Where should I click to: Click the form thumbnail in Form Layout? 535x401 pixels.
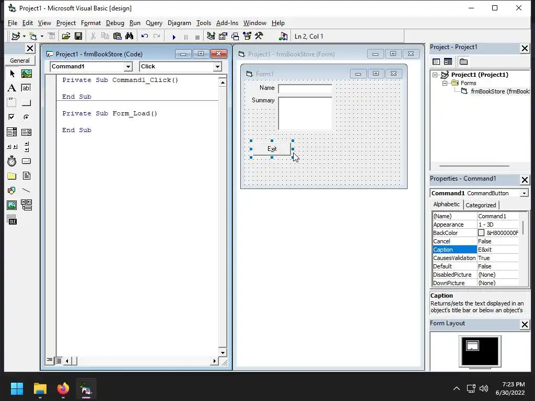pyautogui.click(x=472, y=346)
